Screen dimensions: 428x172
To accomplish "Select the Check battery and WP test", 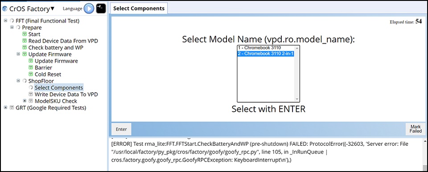I will click(56, 48).
